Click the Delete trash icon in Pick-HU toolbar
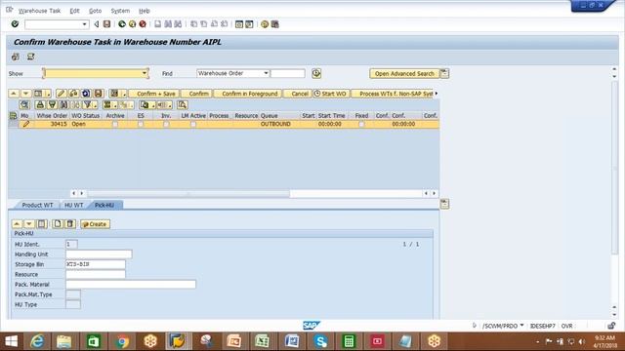The height and width of the screenshot is (351, 625). tap(70, 224)
